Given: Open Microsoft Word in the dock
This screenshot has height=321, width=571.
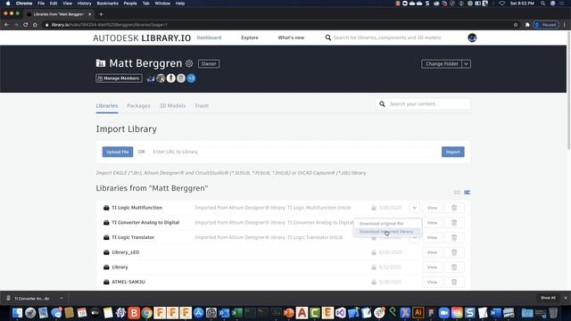Looking at the screenshot, I should 496,313.
